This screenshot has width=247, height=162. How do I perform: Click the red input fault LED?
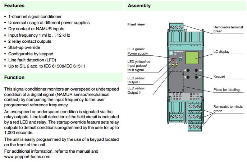173,60
